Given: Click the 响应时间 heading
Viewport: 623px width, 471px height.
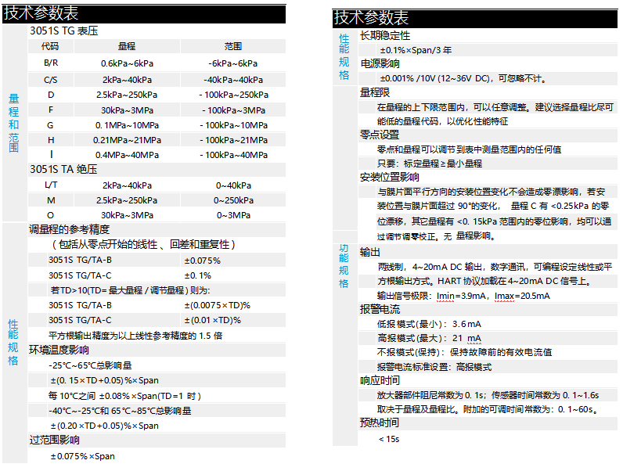Looking at the screenshot, I should click(379, 380).
